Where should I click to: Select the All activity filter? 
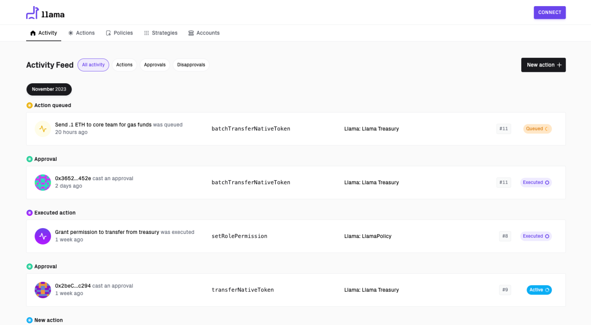pos(93,65)
